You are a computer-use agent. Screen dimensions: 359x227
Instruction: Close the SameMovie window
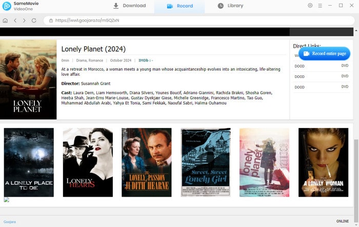tap(352, 6)
